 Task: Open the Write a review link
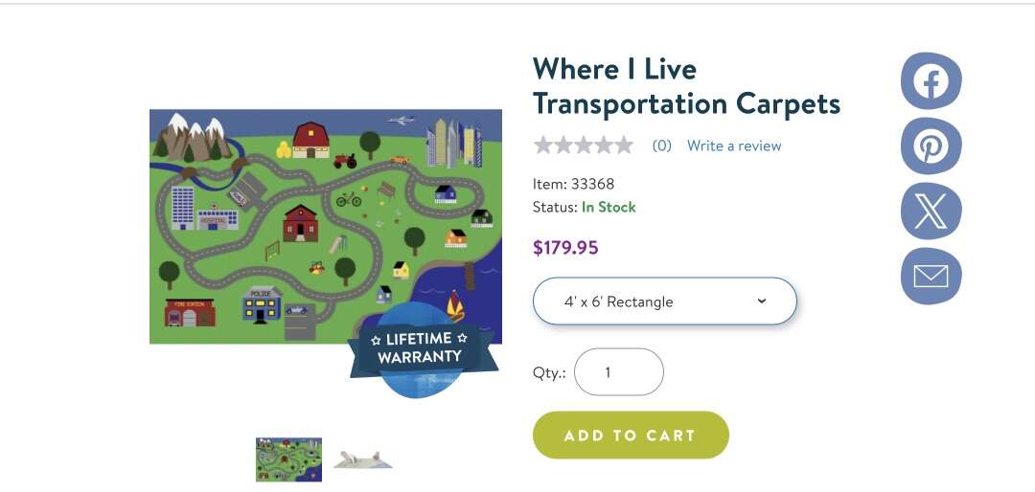coord(734,146)
